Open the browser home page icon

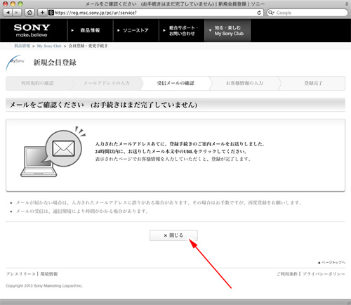[x=29, y=13]
